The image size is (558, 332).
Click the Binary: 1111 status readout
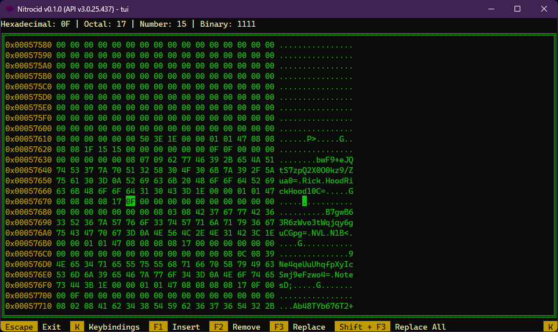[227, 24]
